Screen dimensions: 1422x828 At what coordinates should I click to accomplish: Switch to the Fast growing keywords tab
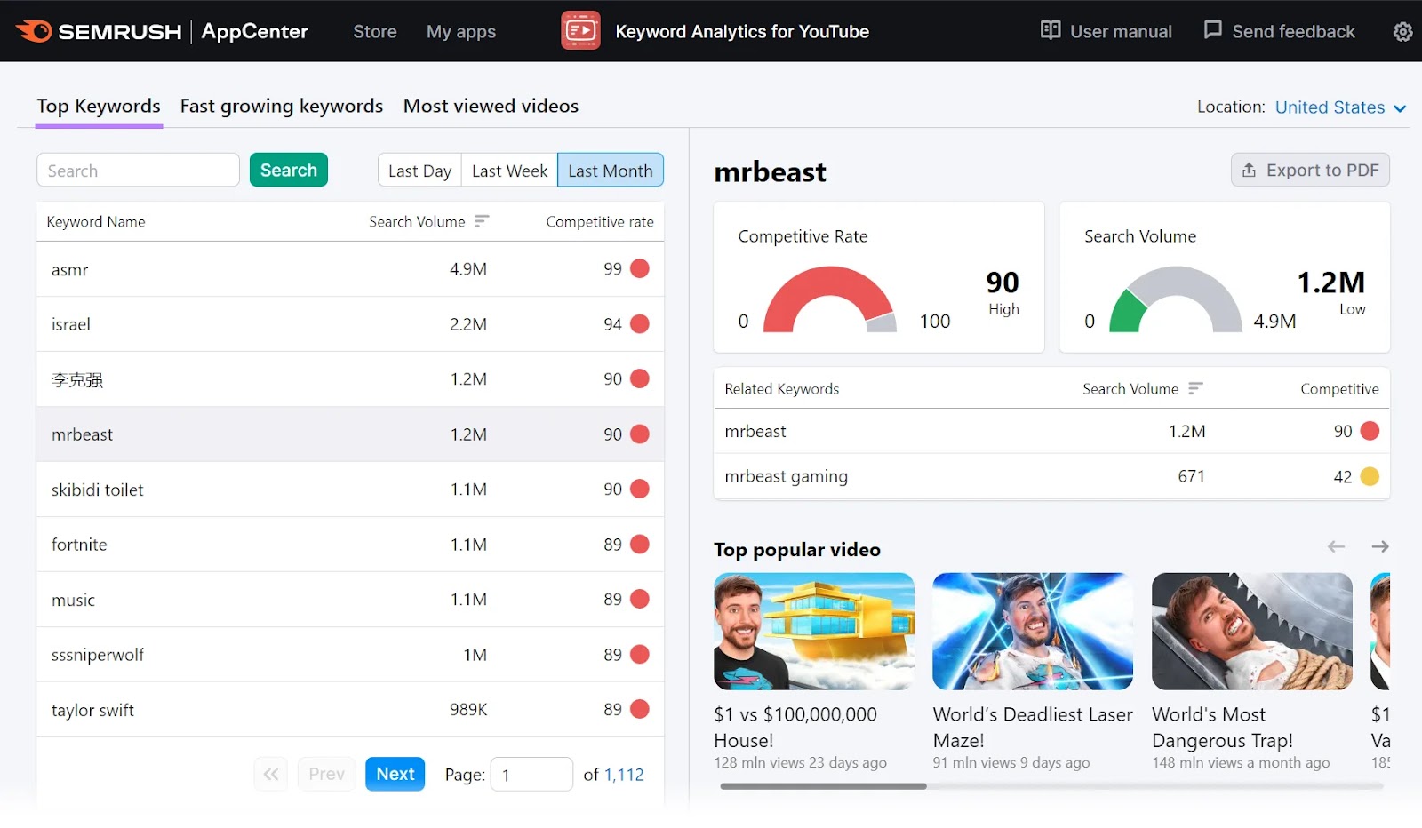coord(281,106)
